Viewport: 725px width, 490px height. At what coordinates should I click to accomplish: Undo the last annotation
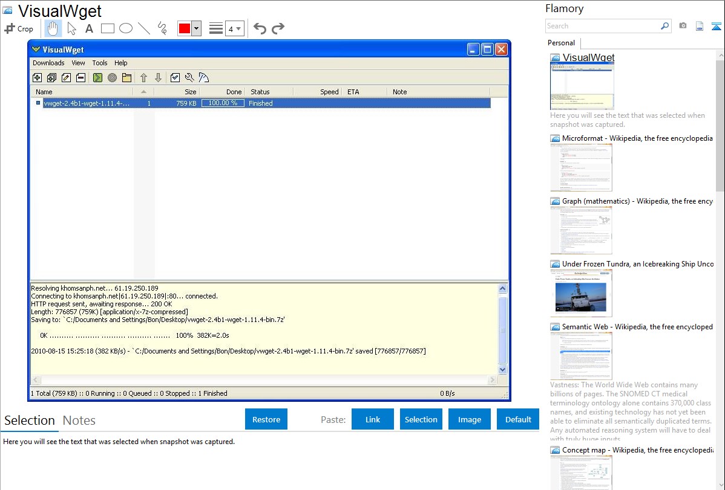[260, 28]
